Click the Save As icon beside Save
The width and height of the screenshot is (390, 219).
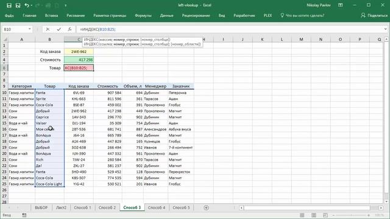[18, 5]
